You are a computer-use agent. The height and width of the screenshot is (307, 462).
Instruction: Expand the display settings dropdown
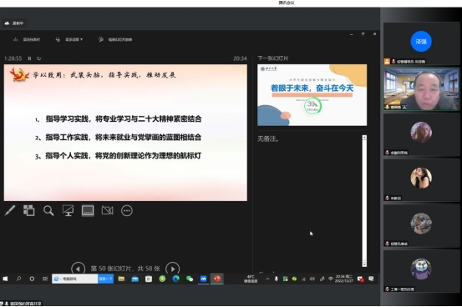click(69, 39)
